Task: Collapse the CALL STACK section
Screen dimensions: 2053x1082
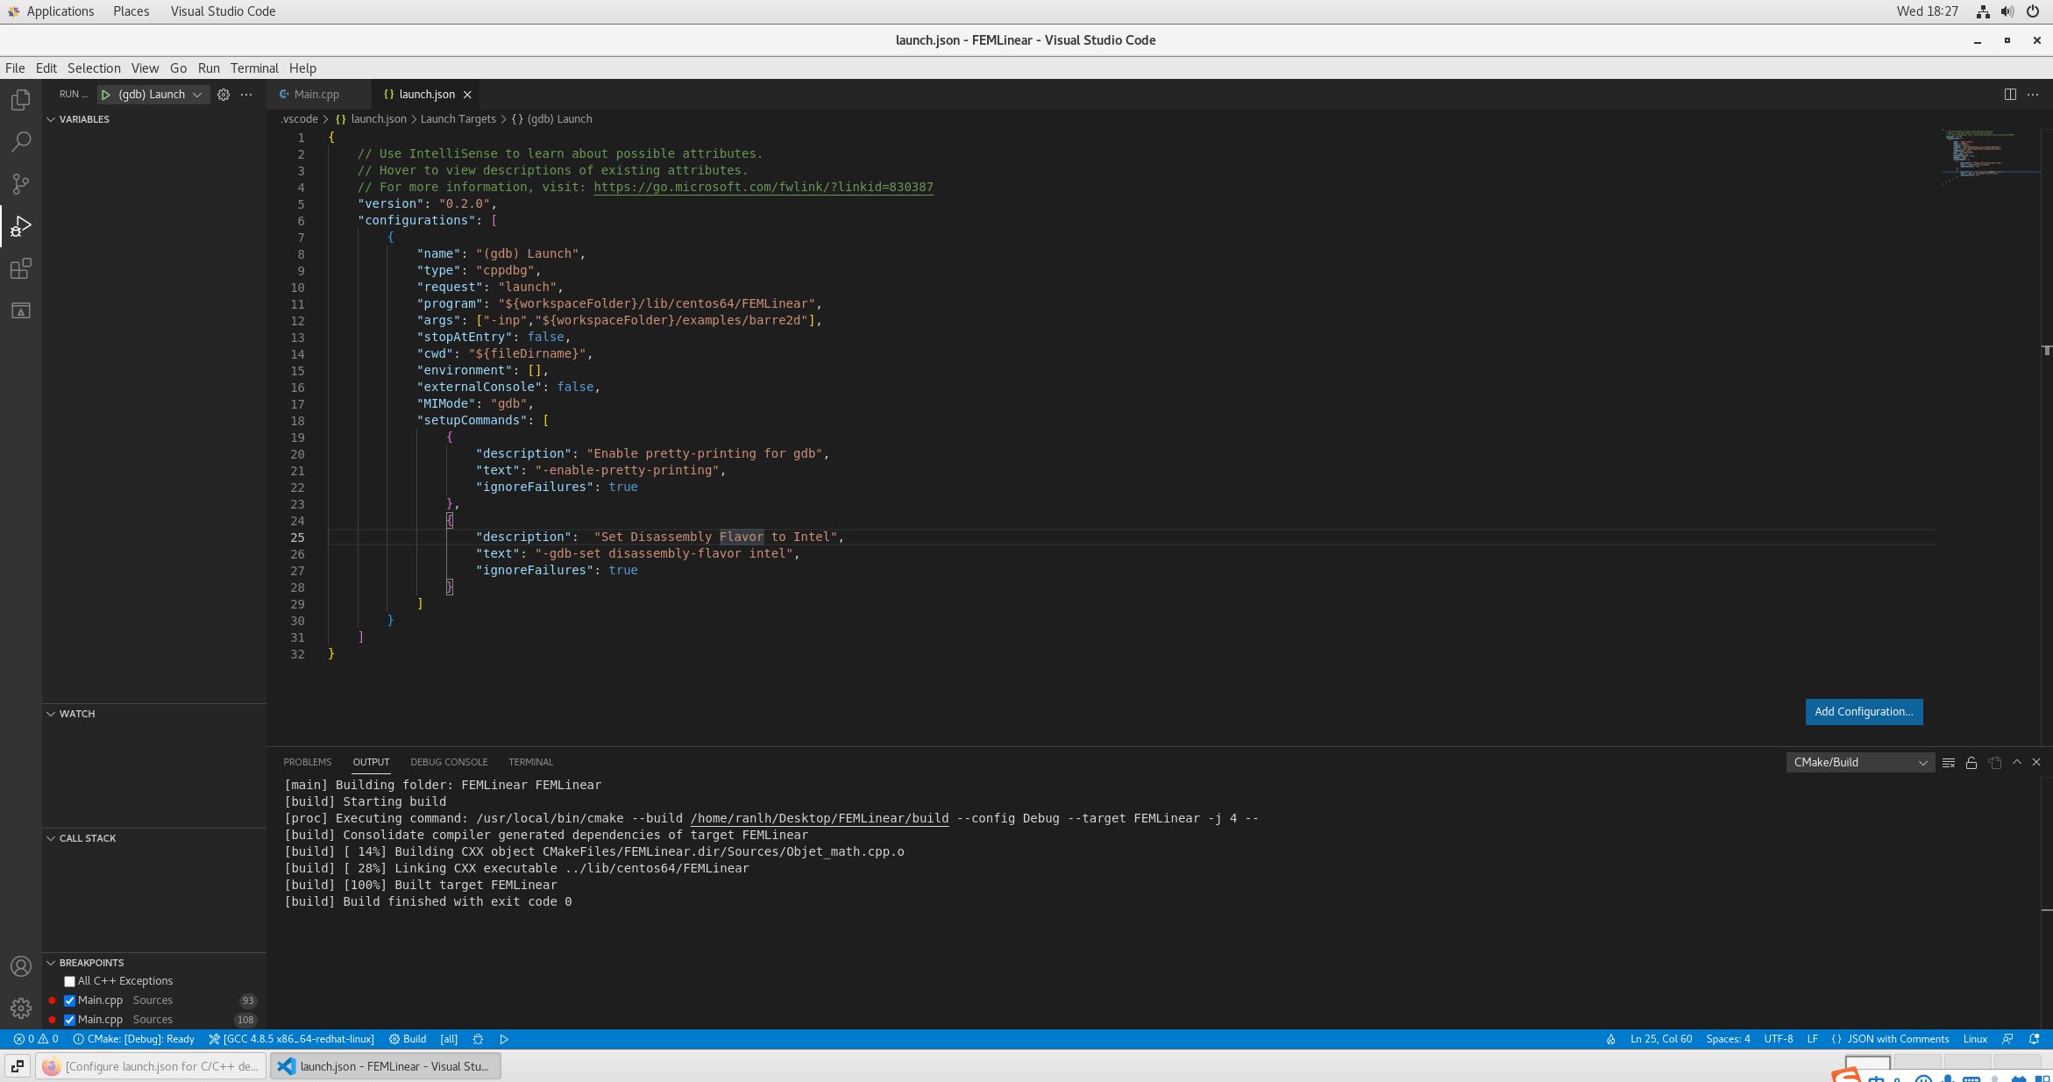Action: pos(154,838)
